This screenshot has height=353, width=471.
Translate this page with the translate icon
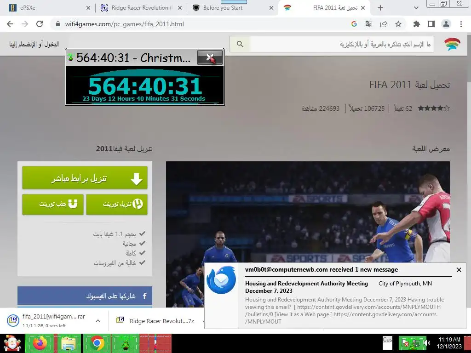pos(368,24)
